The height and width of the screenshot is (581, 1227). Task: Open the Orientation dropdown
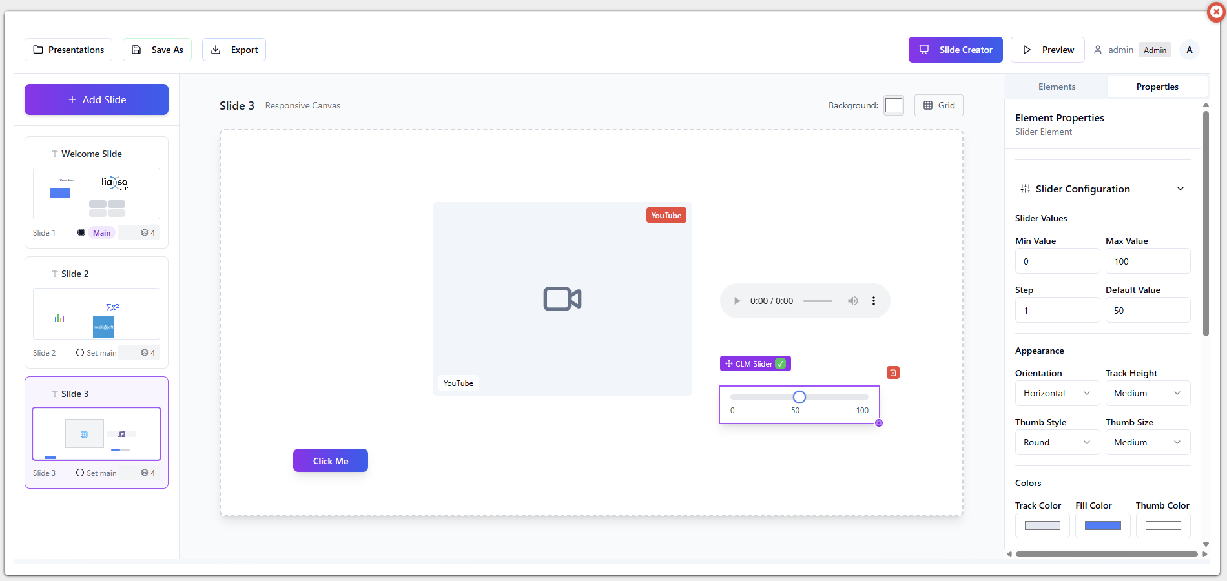point(1057,393)
